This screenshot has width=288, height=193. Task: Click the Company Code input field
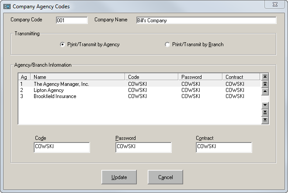[x=72, y=20]
